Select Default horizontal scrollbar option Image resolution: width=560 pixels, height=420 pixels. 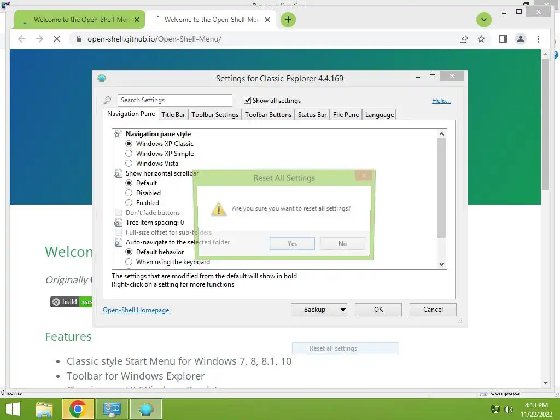129,183
